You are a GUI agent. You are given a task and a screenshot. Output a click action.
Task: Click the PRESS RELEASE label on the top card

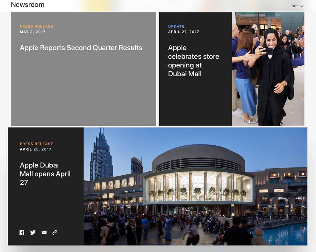[x=36, y=26]
